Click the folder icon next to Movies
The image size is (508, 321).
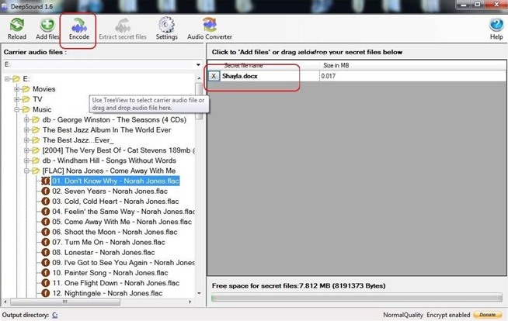point(26,89)
